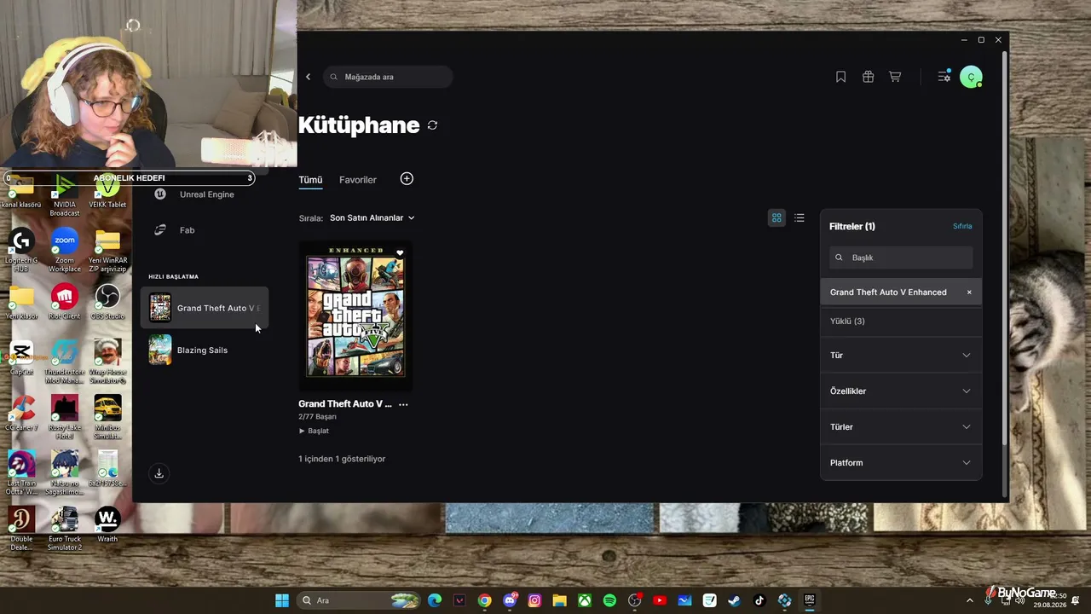Open the downloads icon in launcher sidebar
Image resolution: width=1091 pixels, height=614 pixels.
[x=159, y=473]
